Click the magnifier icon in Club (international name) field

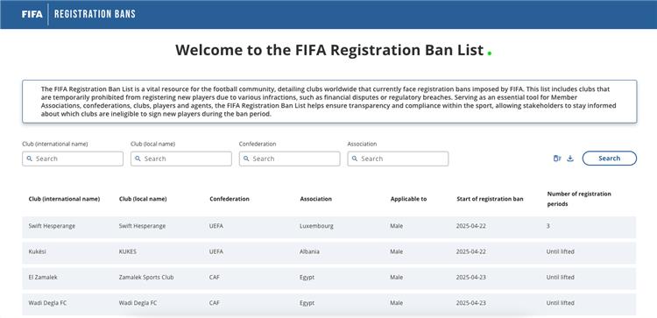coord(29,159)
